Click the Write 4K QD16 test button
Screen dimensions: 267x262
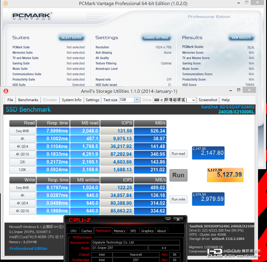click(22, 211)
